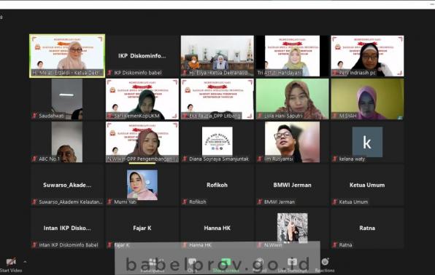Click muted mic icon beside BMWI Jerman label
Viewport: 435px width, 275px height.
pyautogui.click(x=260, y=202)
